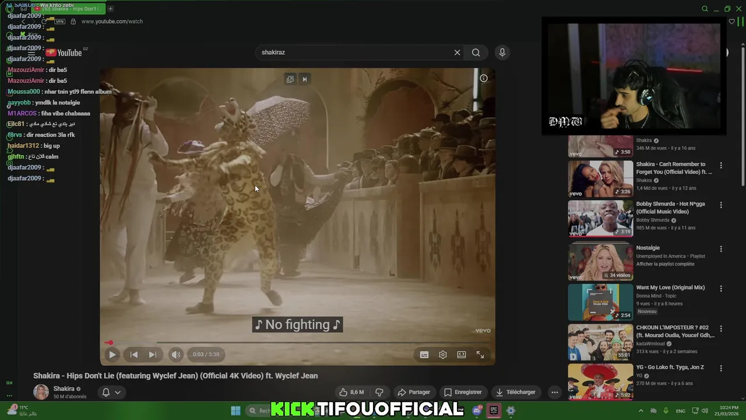Screen dimensions: 746x420
Task: Open Discord from the taskbar
Action: 477,411
